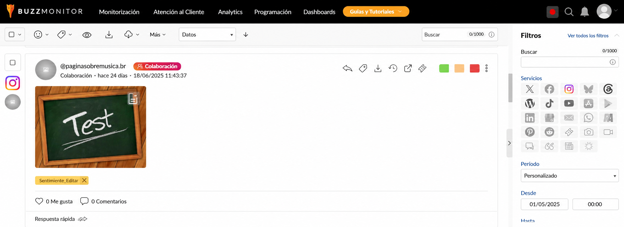
Task: Open the cloud download dropdown
Action: pyautogui.click(x=131, y=34)
